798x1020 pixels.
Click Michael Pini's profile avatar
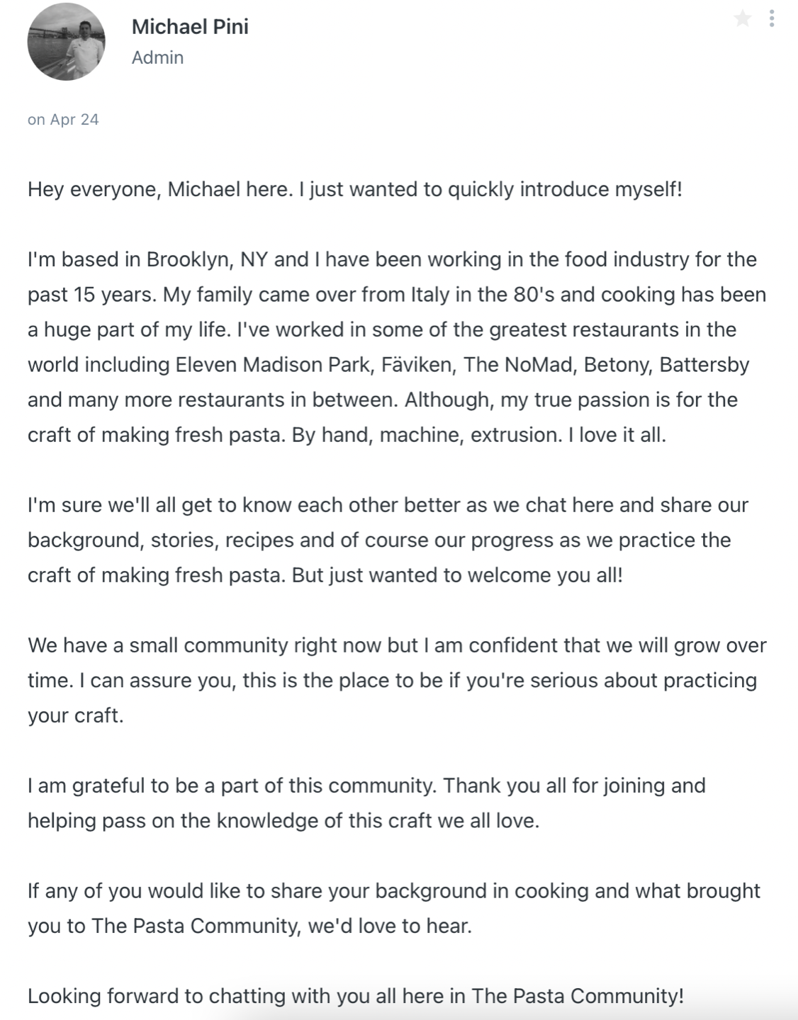coord(66,42)
